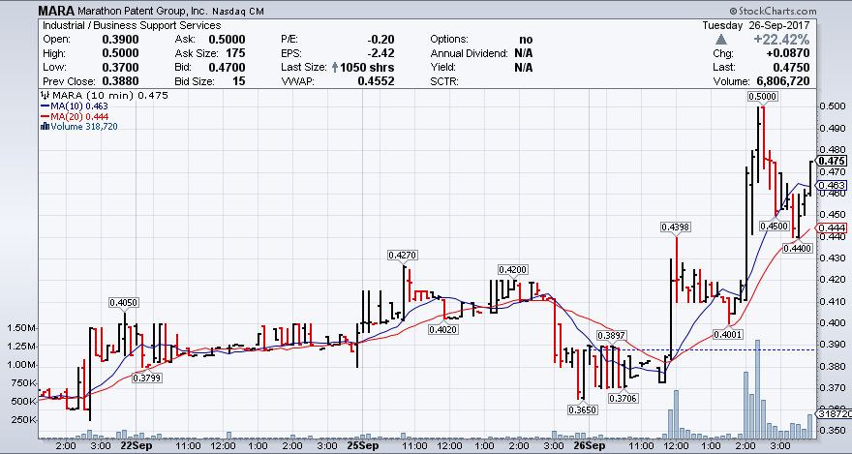The image size is (852, 454).
Task: Click the Industrial / Business Support Services text
Action: coord(131,25)
